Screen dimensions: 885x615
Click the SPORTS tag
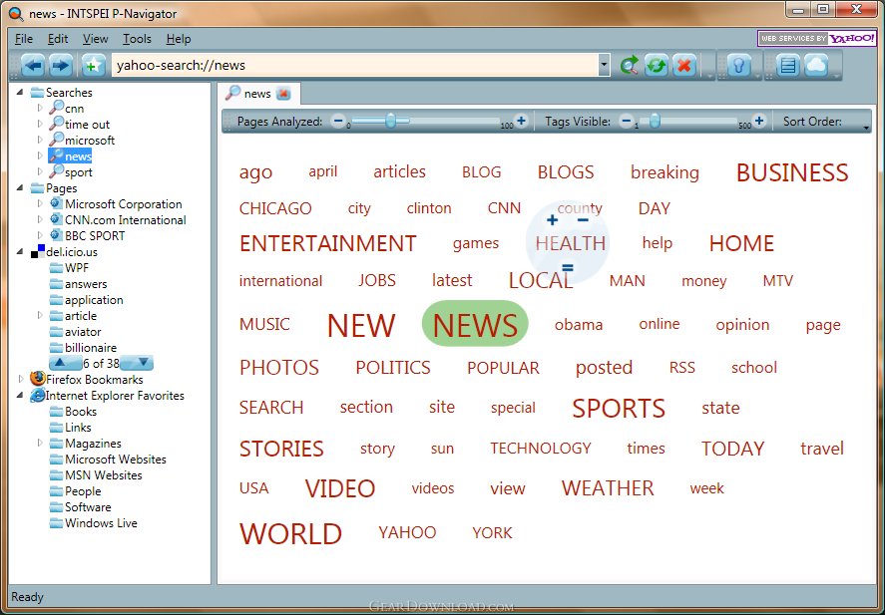coord(619,408)
